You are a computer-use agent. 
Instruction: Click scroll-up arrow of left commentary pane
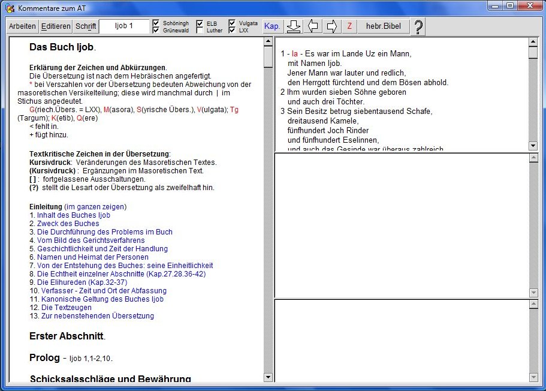(x=268, y=41)
